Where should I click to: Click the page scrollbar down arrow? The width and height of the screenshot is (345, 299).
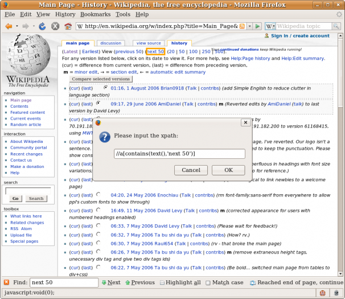click(x=340, y=274)
